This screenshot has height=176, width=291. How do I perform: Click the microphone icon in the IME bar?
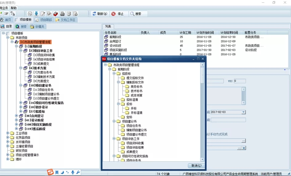(73, 172)
